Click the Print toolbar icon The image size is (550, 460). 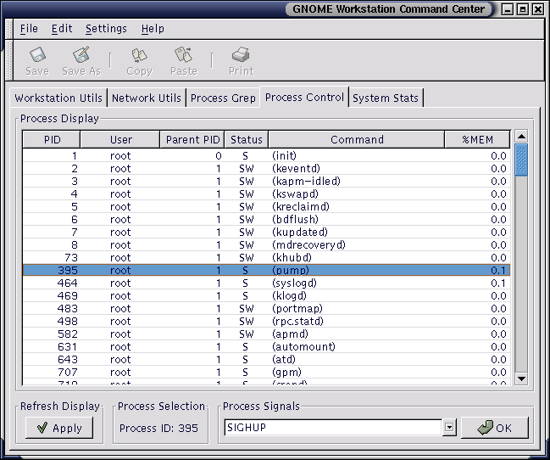pos(241,61)
